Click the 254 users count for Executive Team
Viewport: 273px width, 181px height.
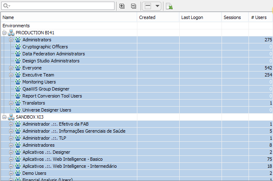coord(268,75)
